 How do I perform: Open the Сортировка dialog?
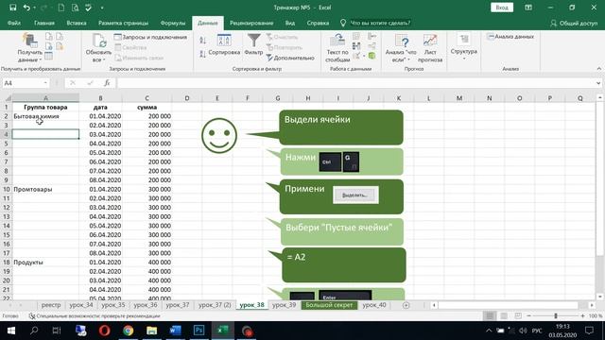(224, 45)
